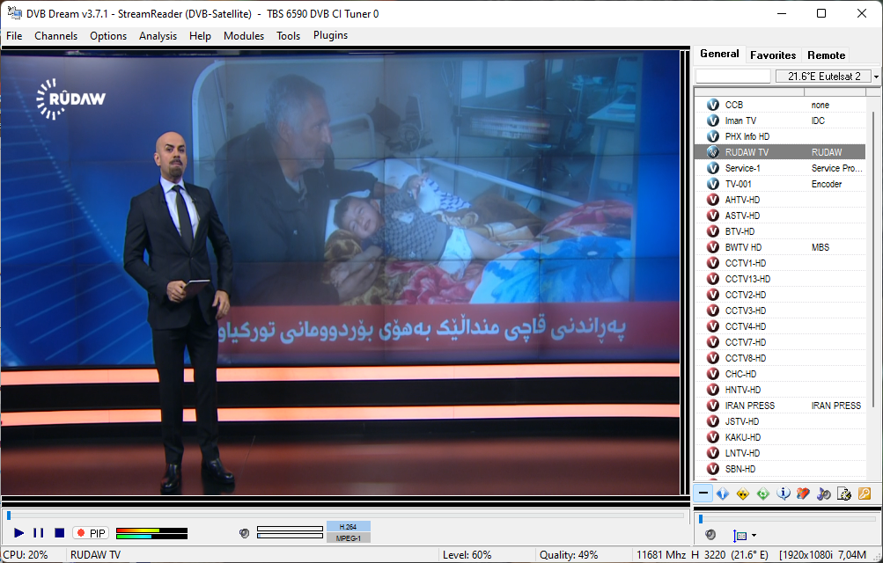Stop the stream playback
This screenshot has width=883, height=563.
pos(60,532)
